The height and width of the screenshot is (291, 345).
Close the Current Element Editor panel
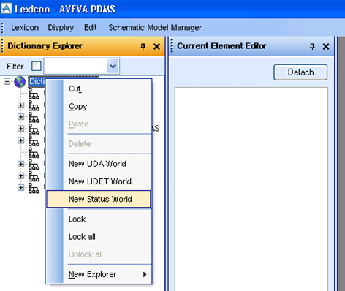(326, 46)
